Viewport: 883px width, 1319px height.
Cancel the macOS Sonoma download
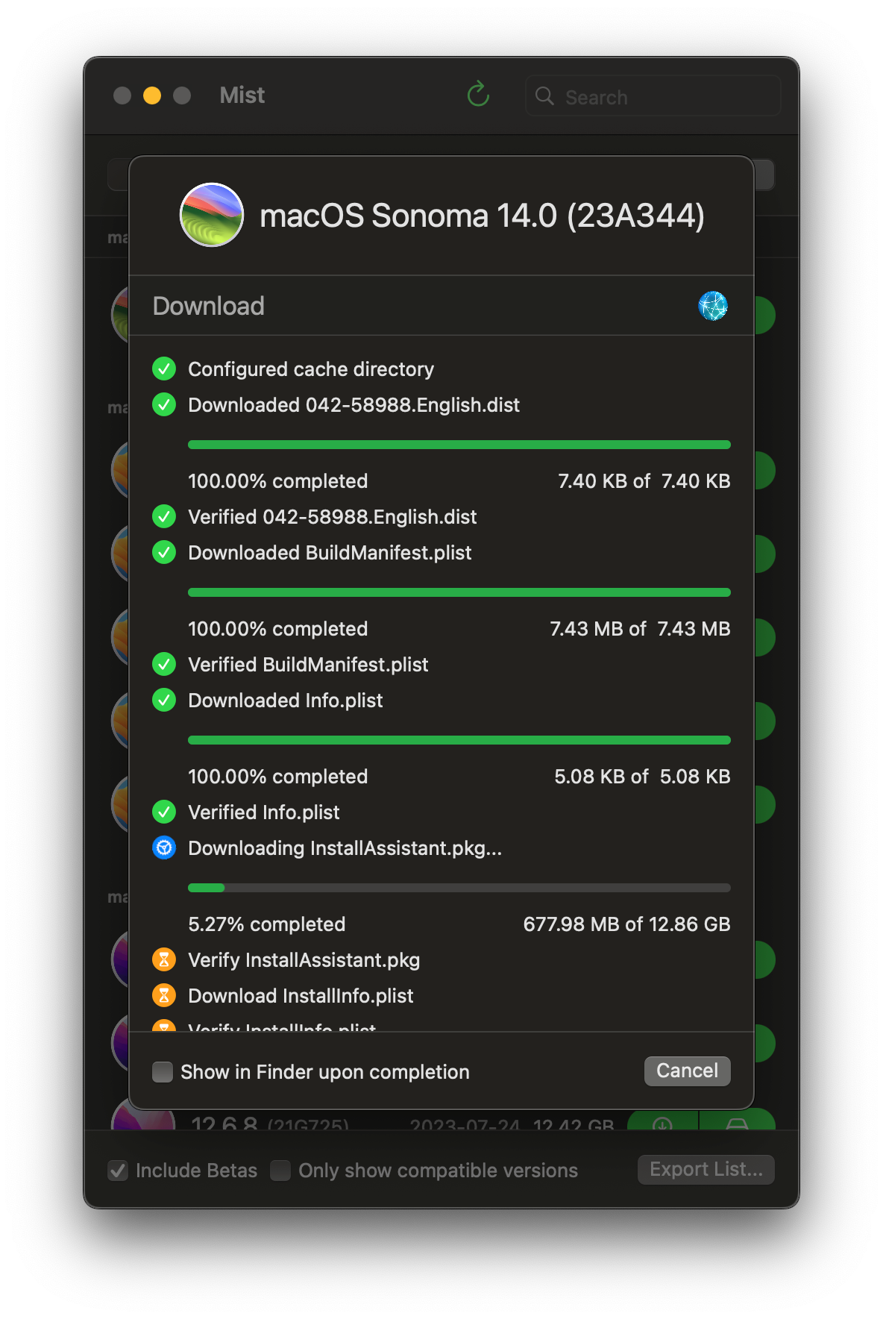coord(687,1071)
